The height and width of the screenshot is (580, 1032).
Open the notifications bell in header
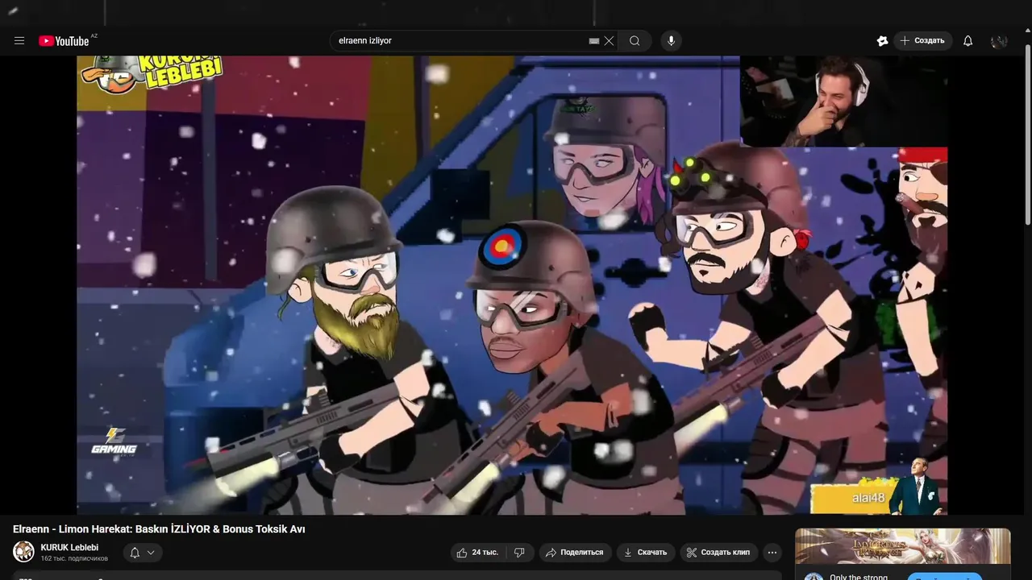tap(968, 41)
